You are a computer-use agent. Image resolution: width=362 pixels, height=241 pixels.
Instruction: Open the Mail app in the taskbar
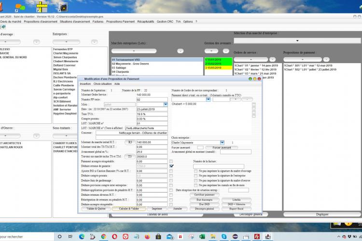point(169,237)
